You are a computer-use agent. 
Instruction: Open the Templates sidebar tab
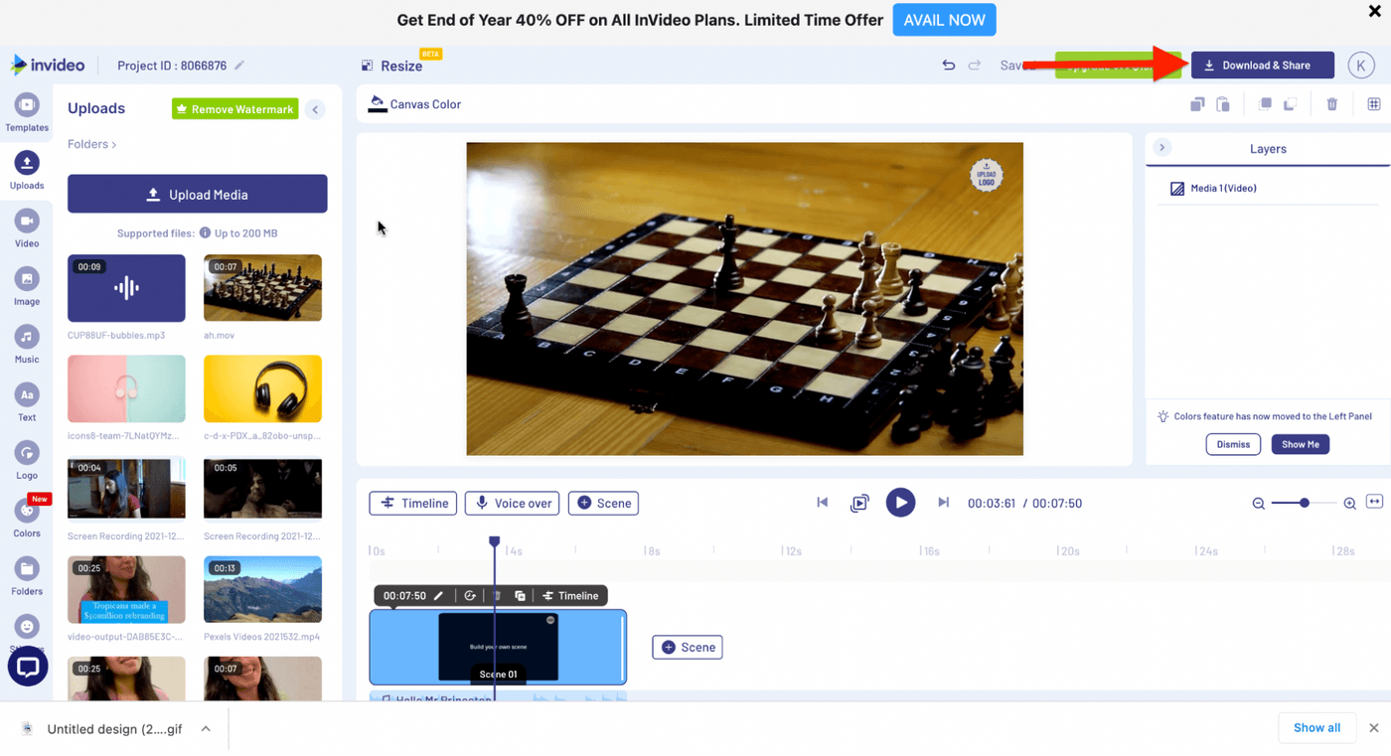[x=27, y=112]
